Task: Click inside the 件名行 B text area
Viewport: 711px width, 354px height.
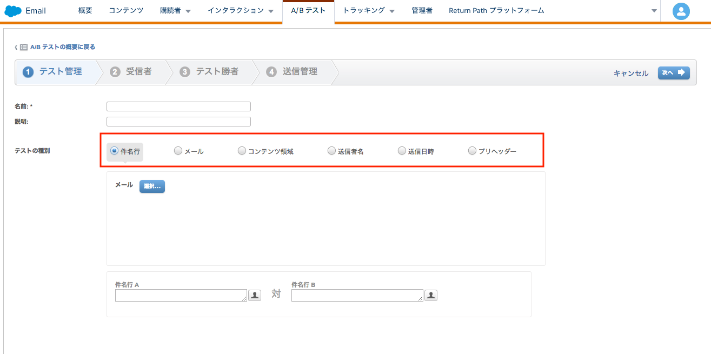Action: pyautogui.click(x=357, y=295)
